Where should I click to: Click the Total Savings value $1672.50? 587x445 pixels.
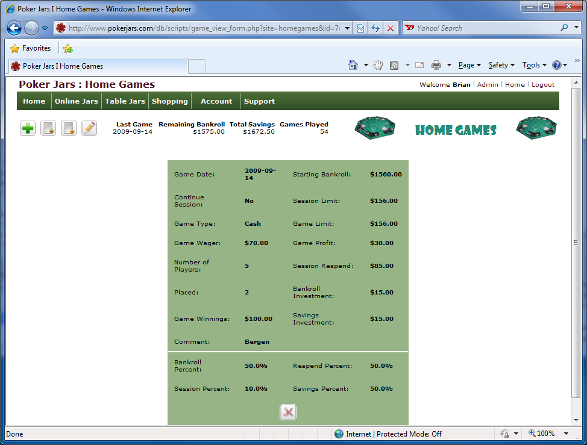coord(259,132)
